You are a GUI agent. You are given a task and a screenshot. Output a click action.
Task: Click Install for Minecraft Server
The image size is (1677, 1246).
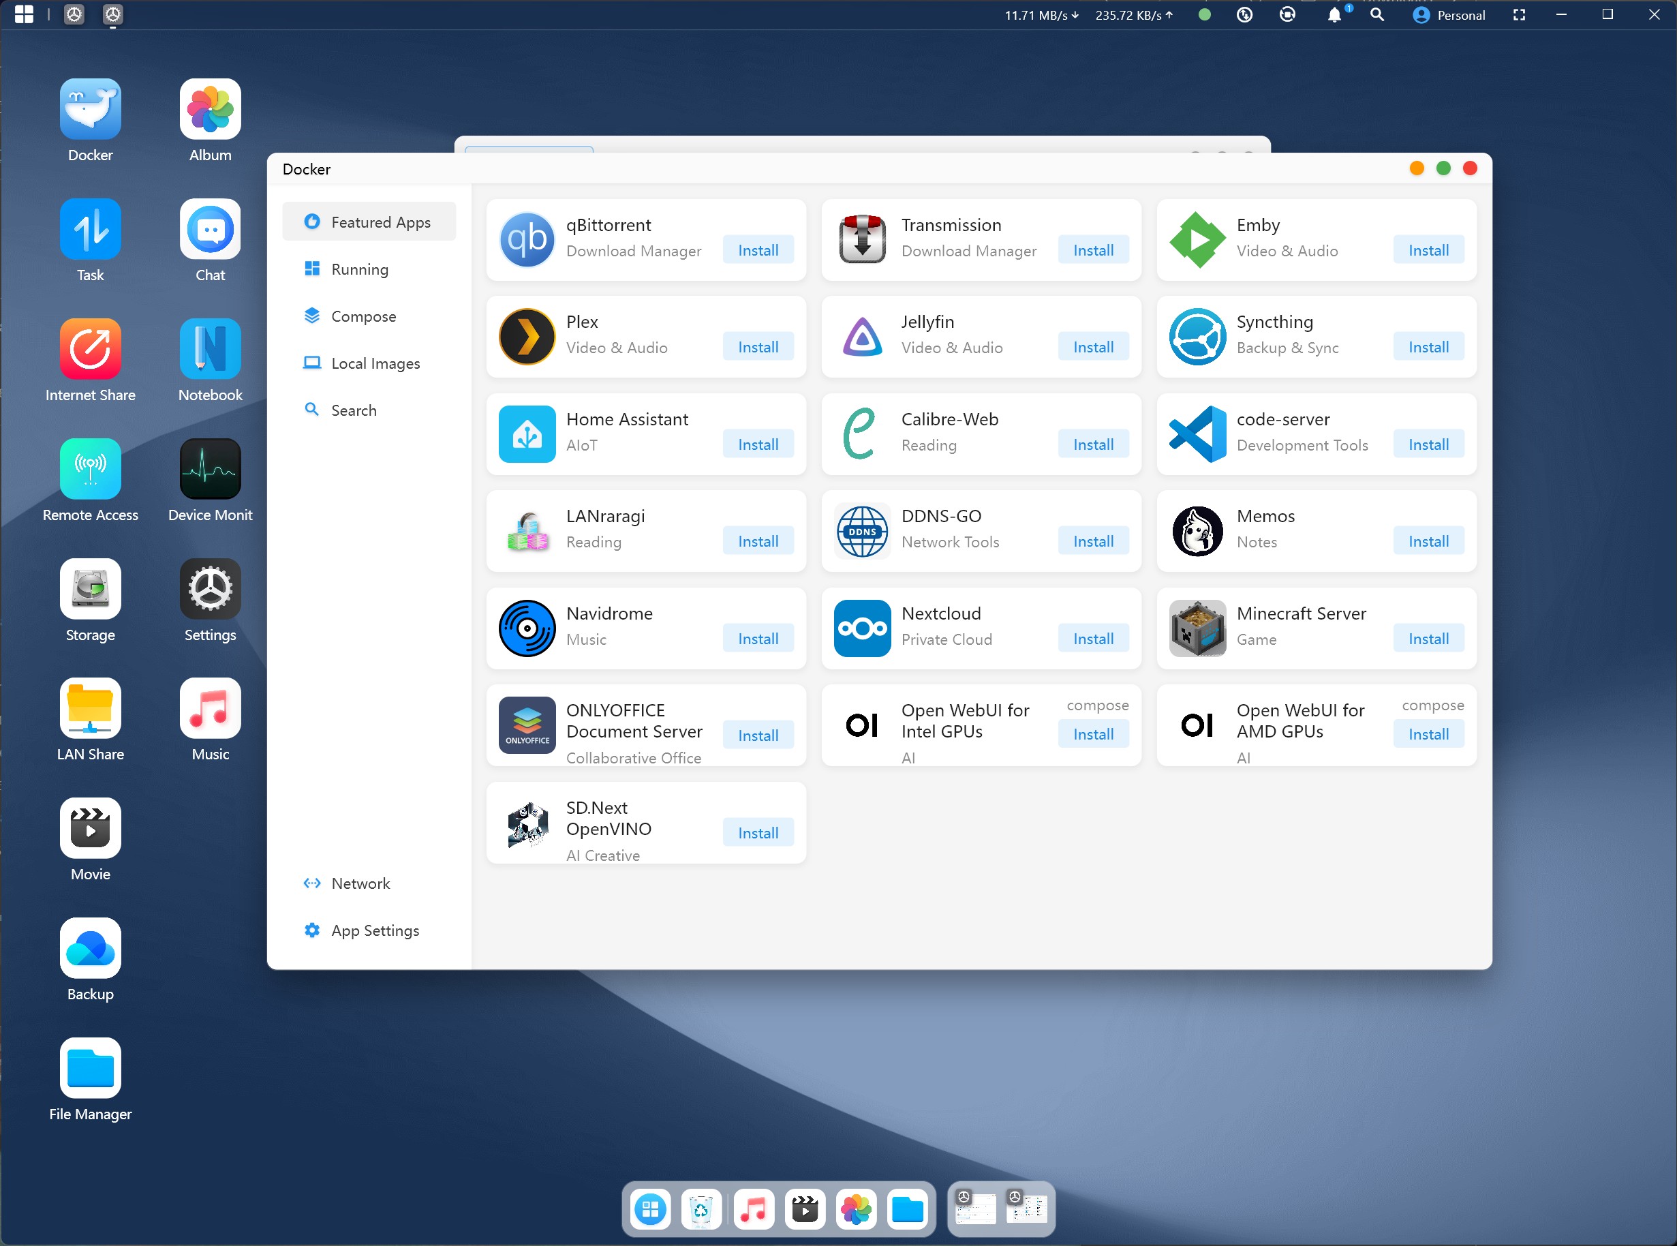(1428, 639)
